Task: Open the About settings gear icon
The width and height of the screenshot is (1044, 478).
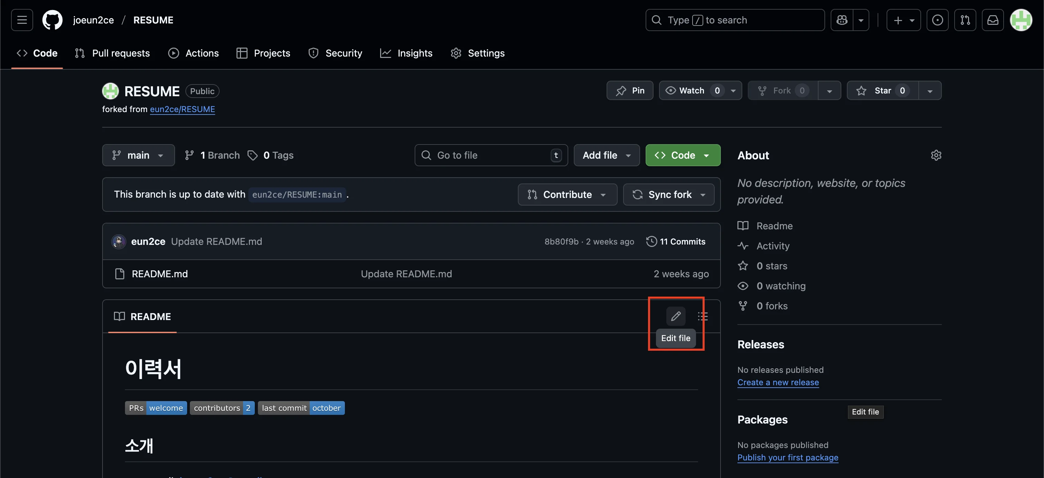Action: [936, 156]
